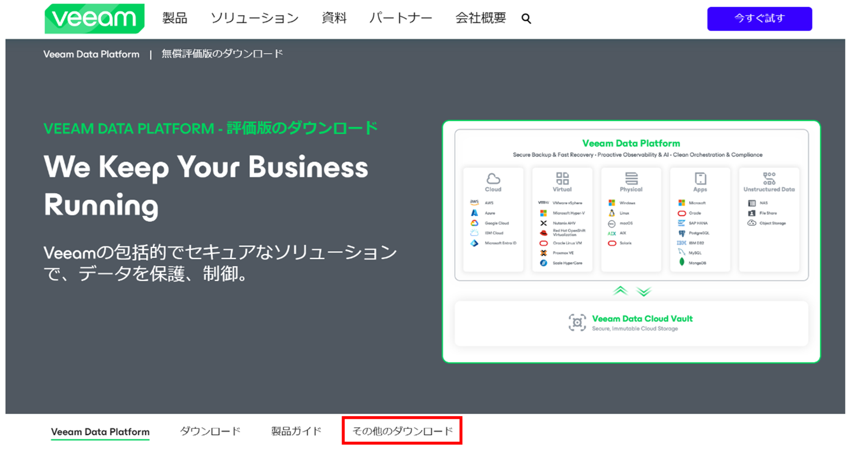Click the Veeam logo in the header
Screen dimensions: 851x449
coord(93,18)
